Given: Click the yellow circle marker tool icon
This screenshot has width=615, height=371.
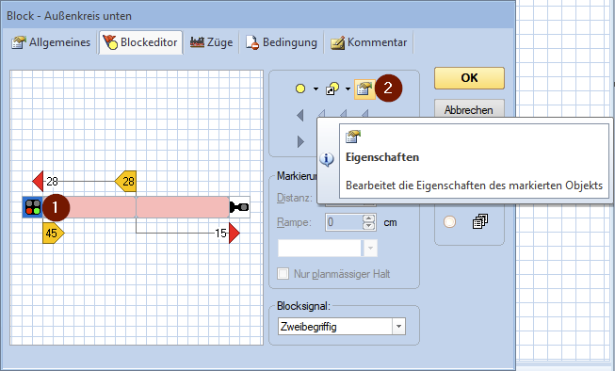Looking at the screenshot, I should [x=300, y=89].
